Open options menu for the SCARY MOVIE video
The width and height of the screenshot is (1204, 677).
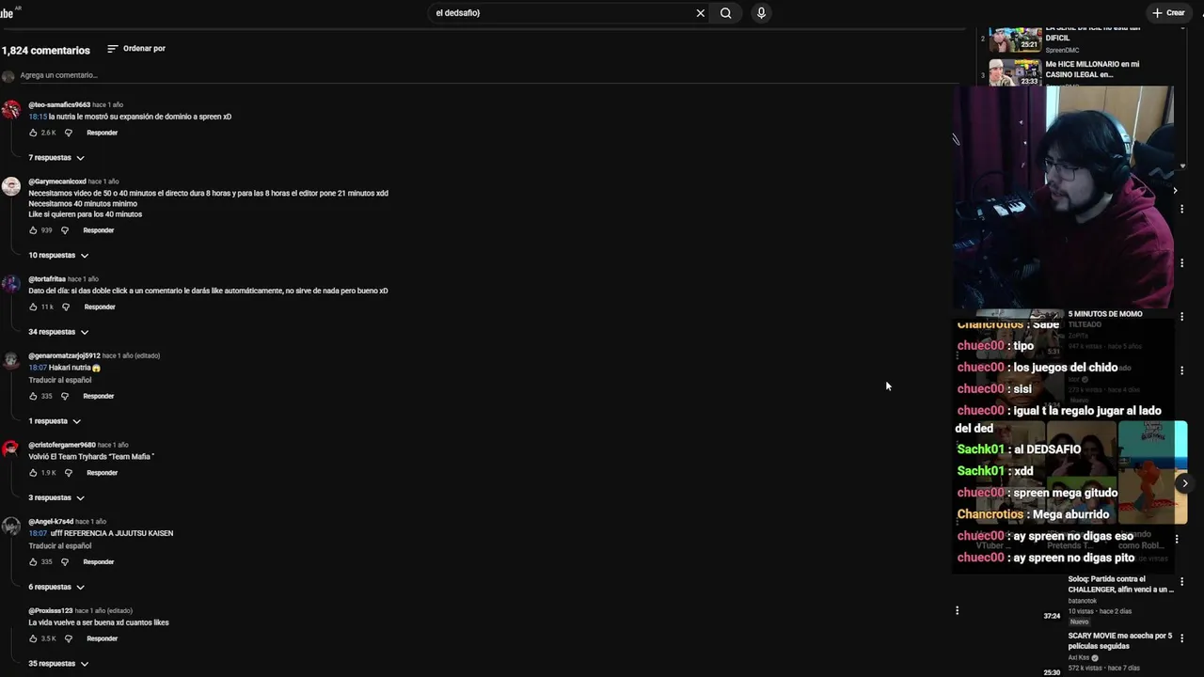[x=1182, y=638]
